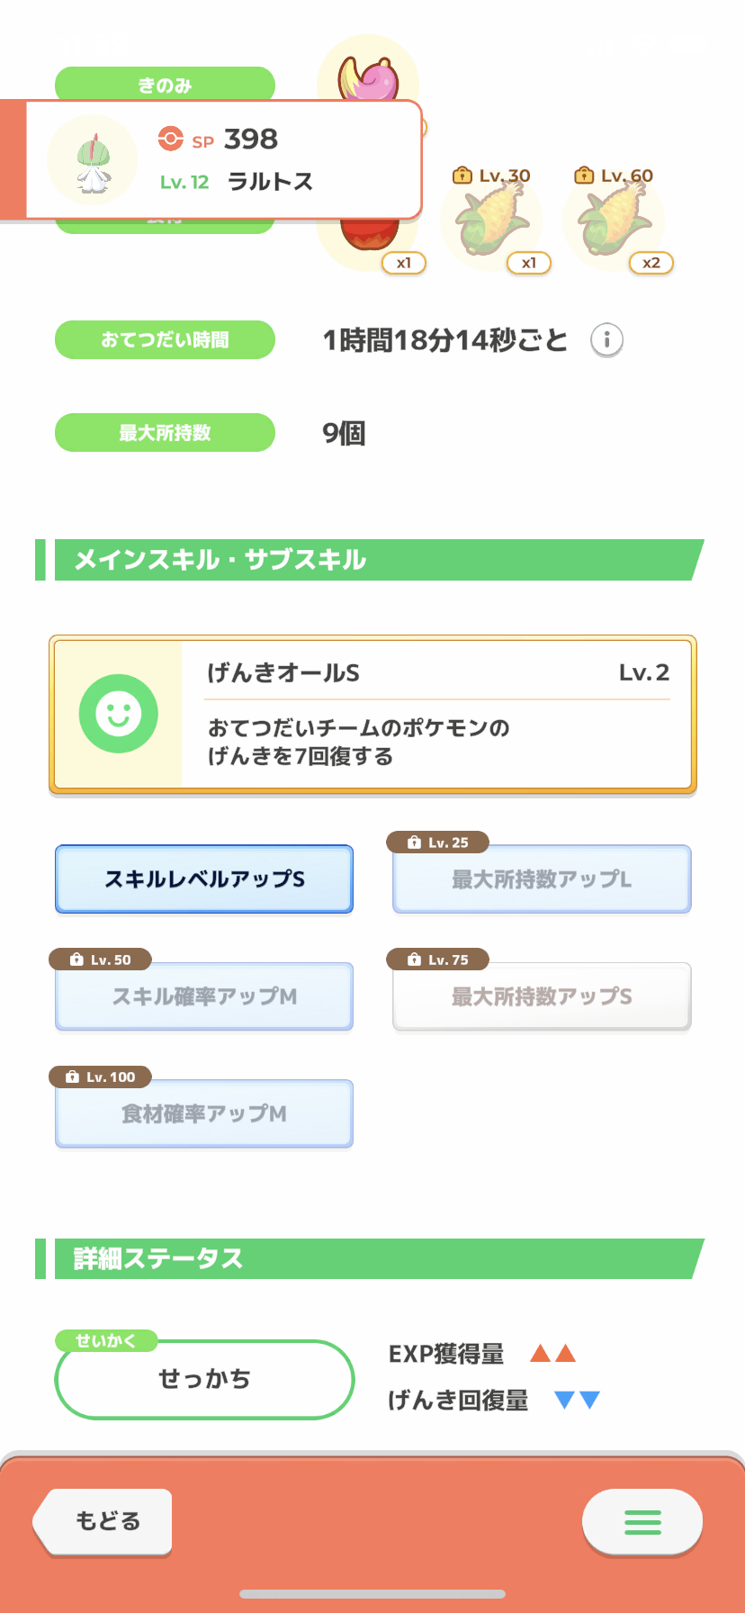Screen dimensions: 745x1613
Task: Tap the locked 食材確率アップM sub skill
Action: point(204,1113)
